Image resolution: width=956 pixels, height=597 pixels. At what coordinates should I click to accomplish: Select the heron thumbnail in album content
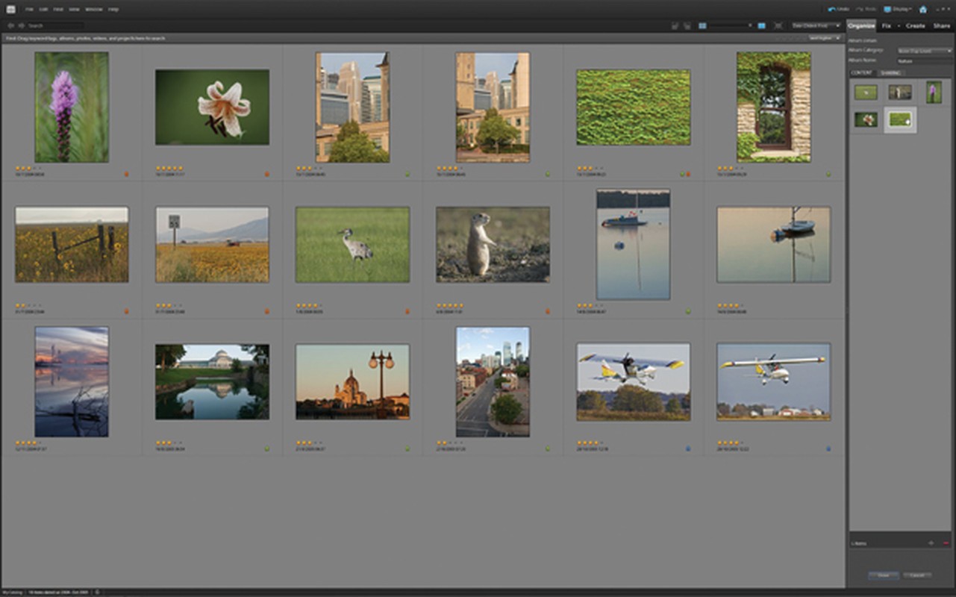tap(866, 93)
